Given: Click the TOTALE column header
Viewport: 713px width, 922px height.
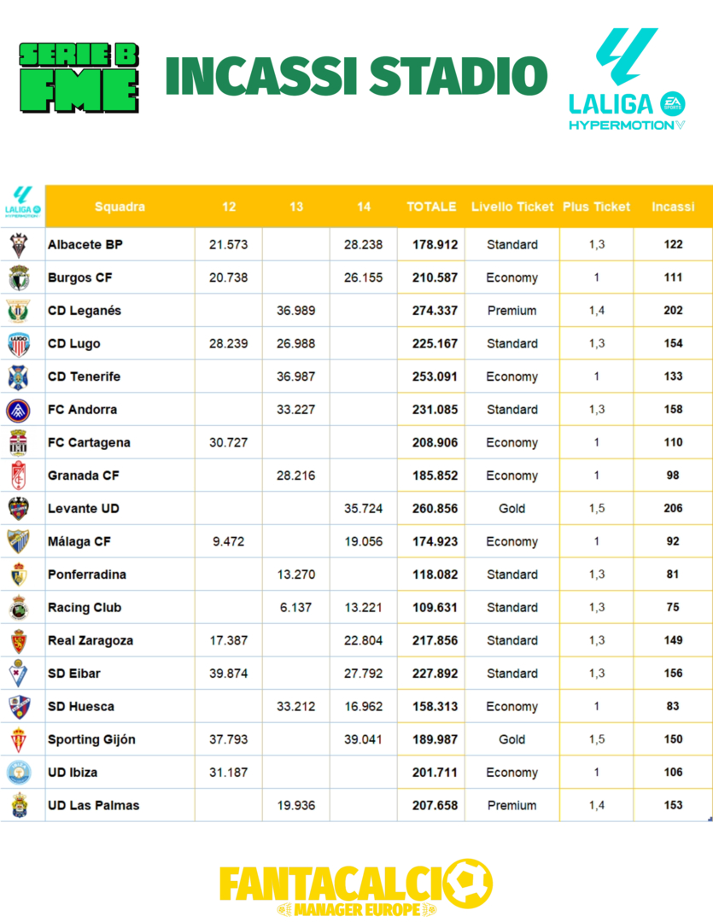Looking at the screenshot, I should tap(431, 207).
